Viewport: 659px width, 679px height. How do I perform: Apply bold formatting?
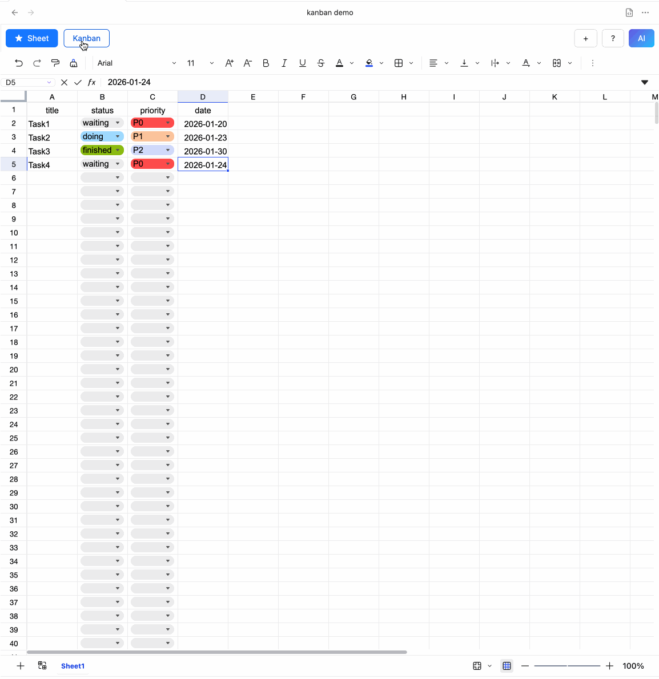pos(266,63)
